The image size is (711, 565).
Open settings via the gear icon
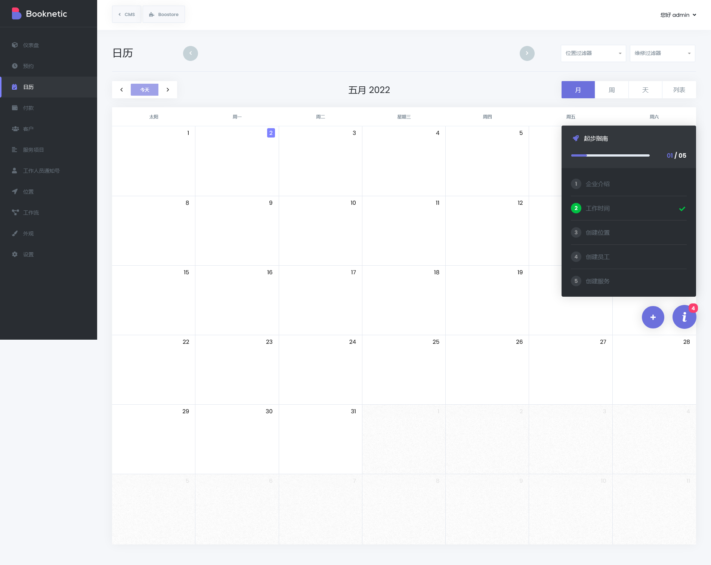(15, 254)
